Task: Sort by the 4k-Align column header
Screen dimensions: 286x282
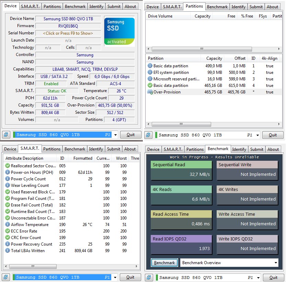Action: click(x=269, y=58)
